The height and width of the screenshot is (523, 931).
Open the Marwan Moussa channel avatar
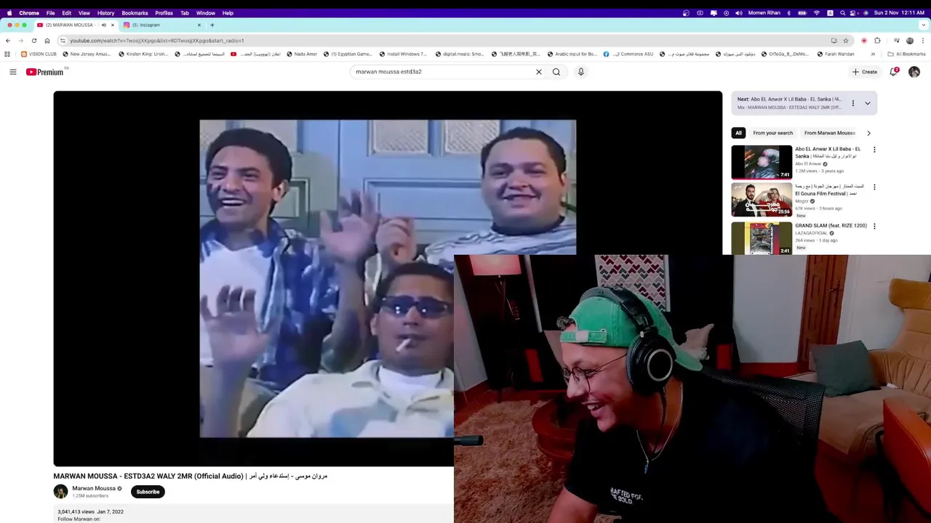[60, 492]
